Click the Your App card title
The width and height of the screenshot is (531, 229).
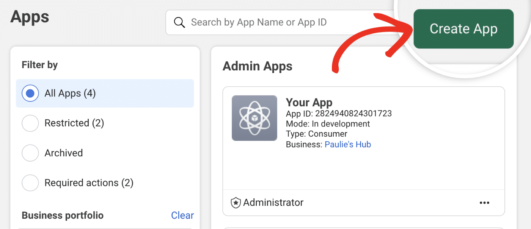coord(309,103)
